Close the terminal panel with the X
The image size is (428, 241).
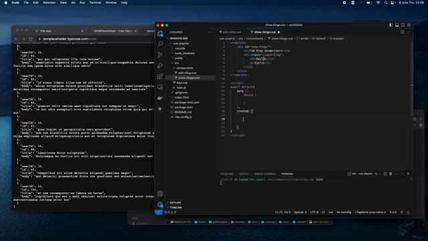[x=409, y=174]
